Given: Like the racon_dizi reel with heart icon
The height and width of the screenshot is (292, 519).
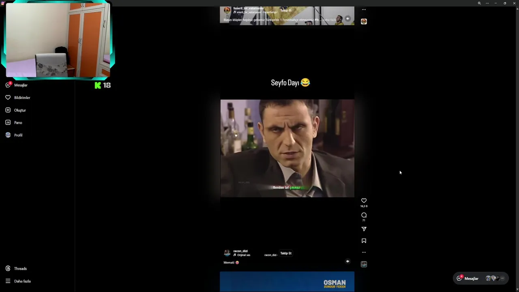Looking at the screenshot, I should click(x=364, y=200).
